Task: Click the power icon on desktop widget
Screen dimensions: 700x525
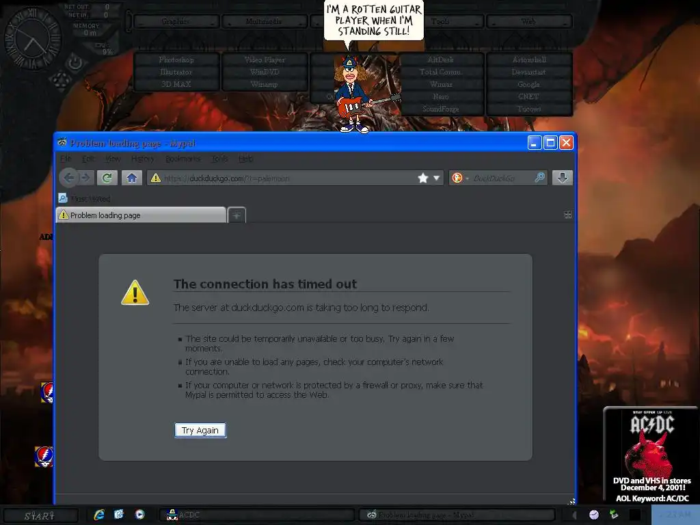Action: (75, 62)
